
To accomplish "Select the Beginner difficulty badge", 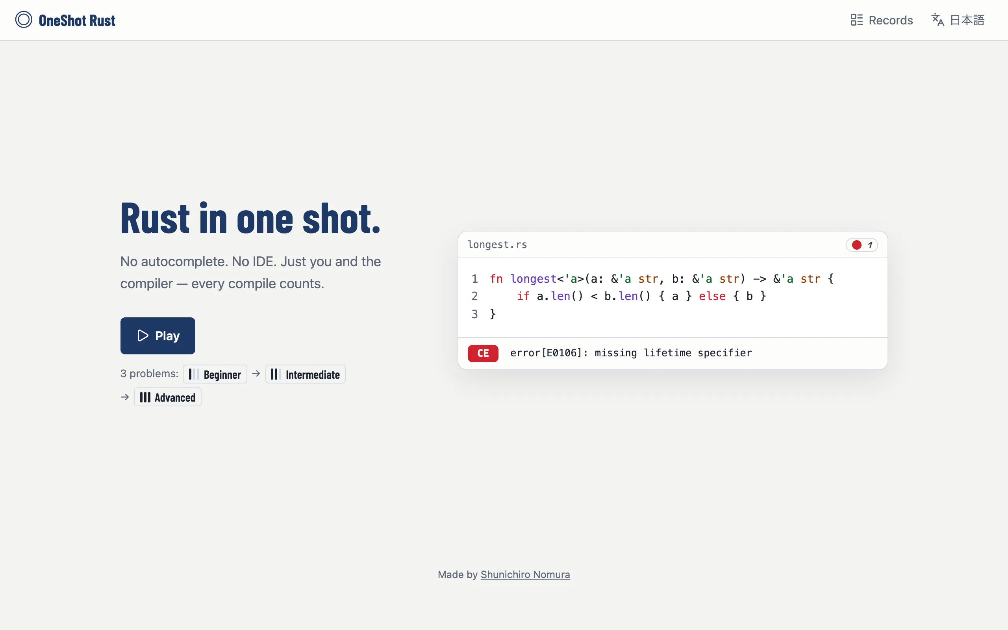I will click(215, 374).
